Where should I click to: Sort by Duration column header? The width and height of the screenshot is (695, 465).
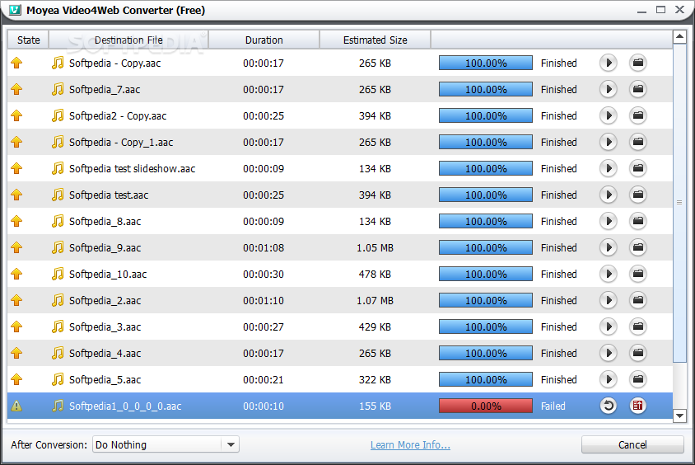pos(264,40)
